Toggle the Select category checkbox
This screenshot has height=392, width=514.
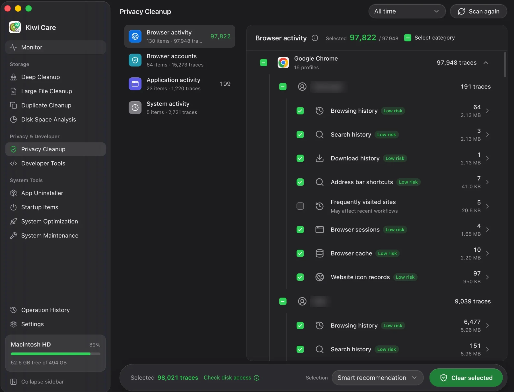(x=408, y=38)
